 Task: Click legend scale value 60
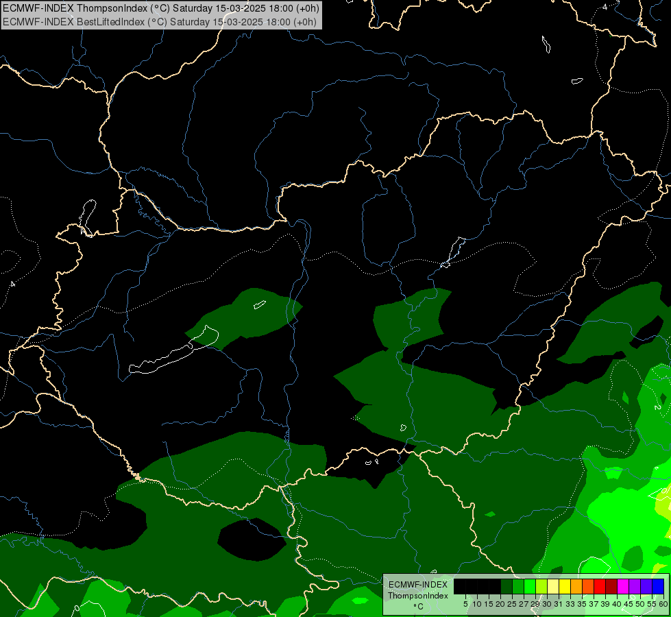coord(663,604)
